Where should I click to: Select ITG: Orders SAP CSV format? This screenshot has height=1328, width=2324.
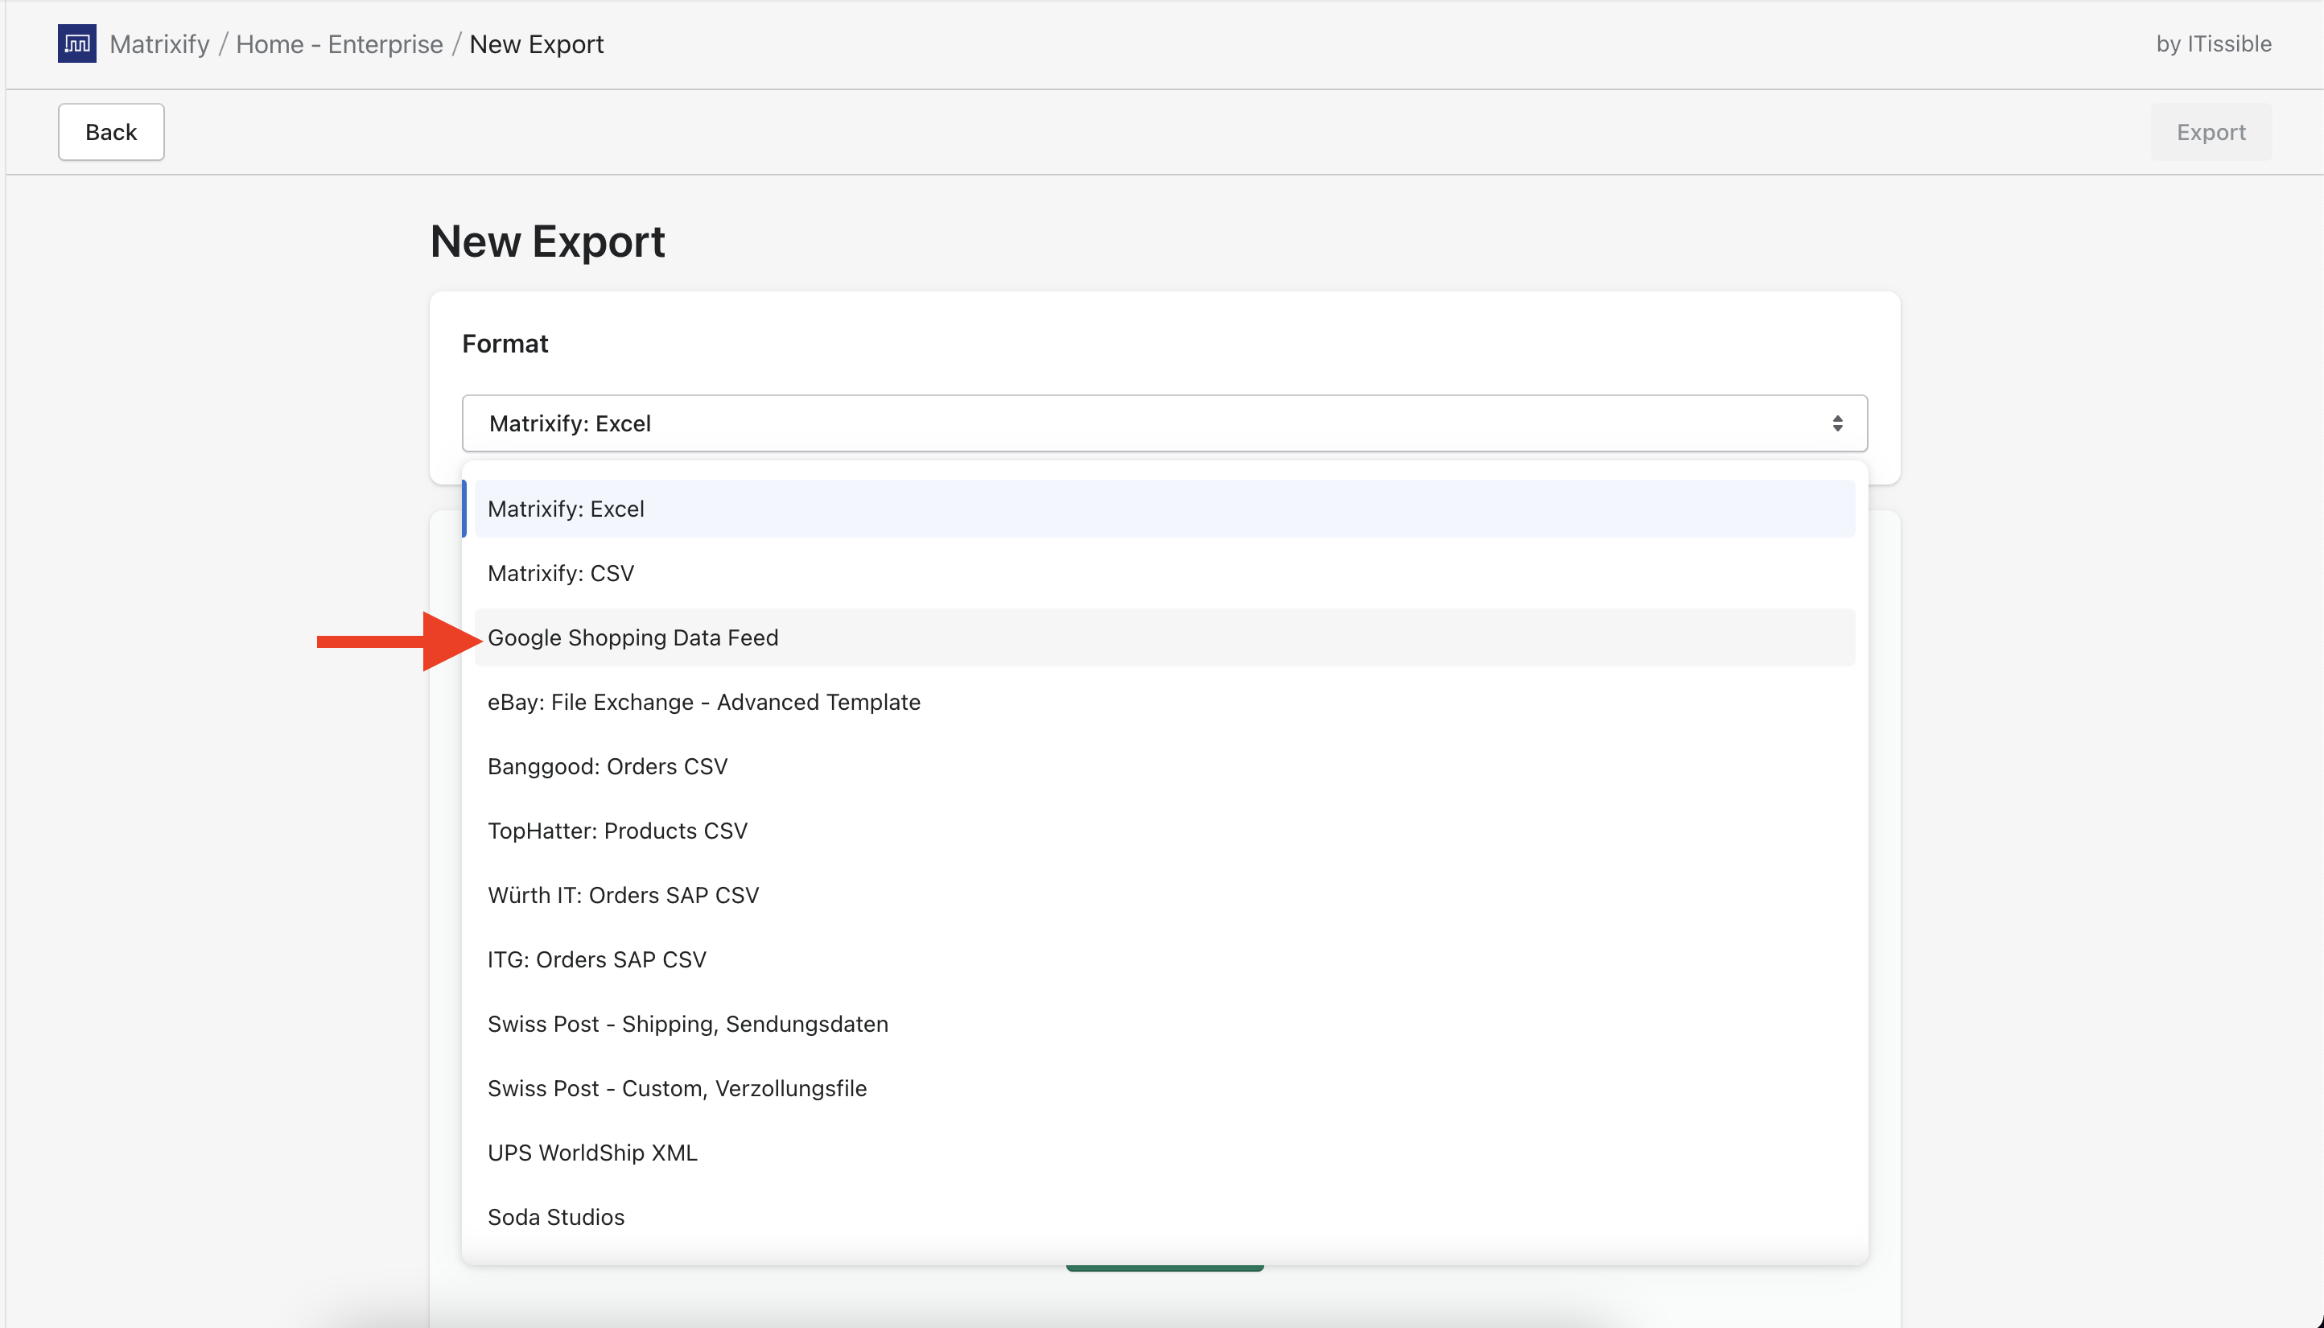click(x=596, y=959)
